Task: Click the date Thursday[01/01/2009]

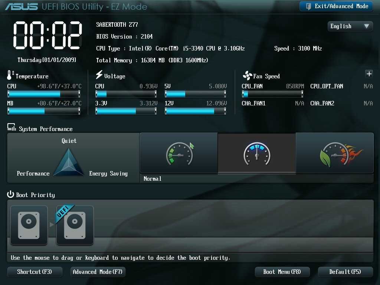Action: pos(47,60)
